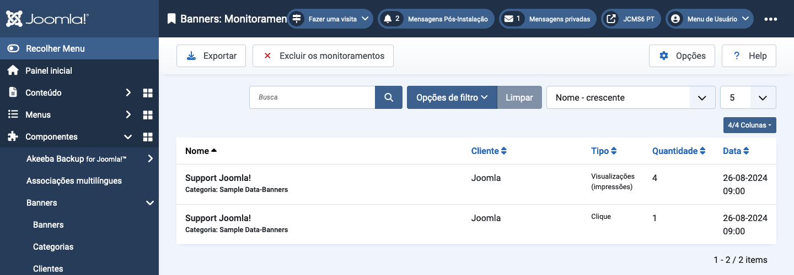This screenshot has width=794, height=275.
Task: Click the Exportar button
Action: [211, 56]
